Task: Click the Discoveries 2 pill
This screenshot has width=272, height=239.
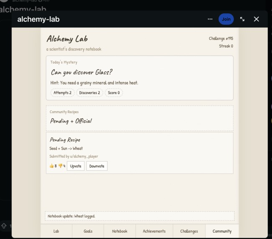Action: click(89, 93)
